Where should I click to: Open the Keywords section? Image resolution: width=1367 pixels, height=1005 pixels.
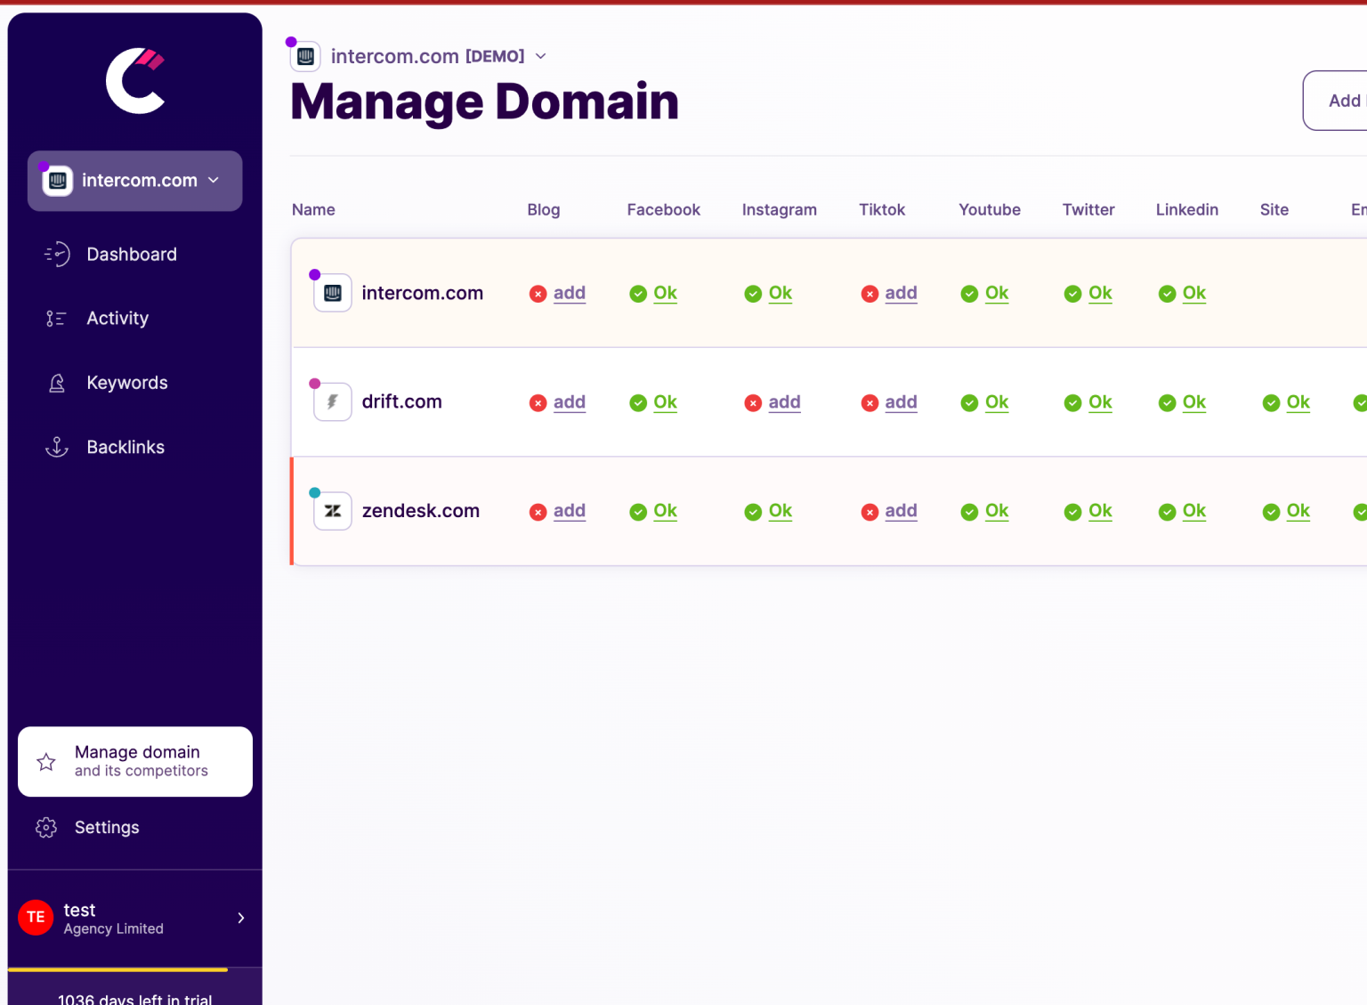point(126,382)
